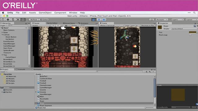The height and width of the screenshot is (111, 198).
Task: Select the Move tool
Action: pos(8,20)
